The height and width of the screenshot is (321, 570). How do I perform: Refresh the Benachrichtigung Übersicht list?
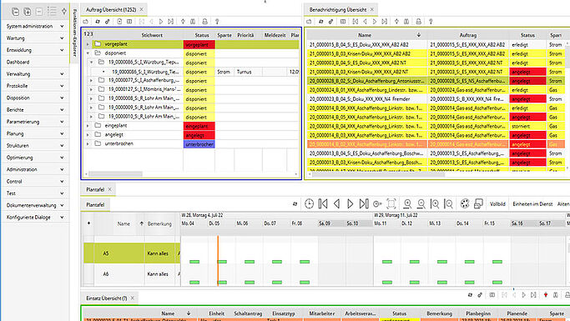coord(321,22)
